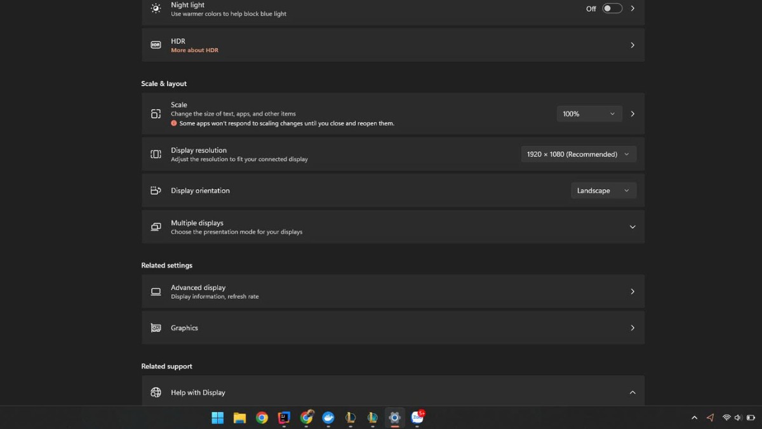Click the More about HDR link

pos(194,50)
